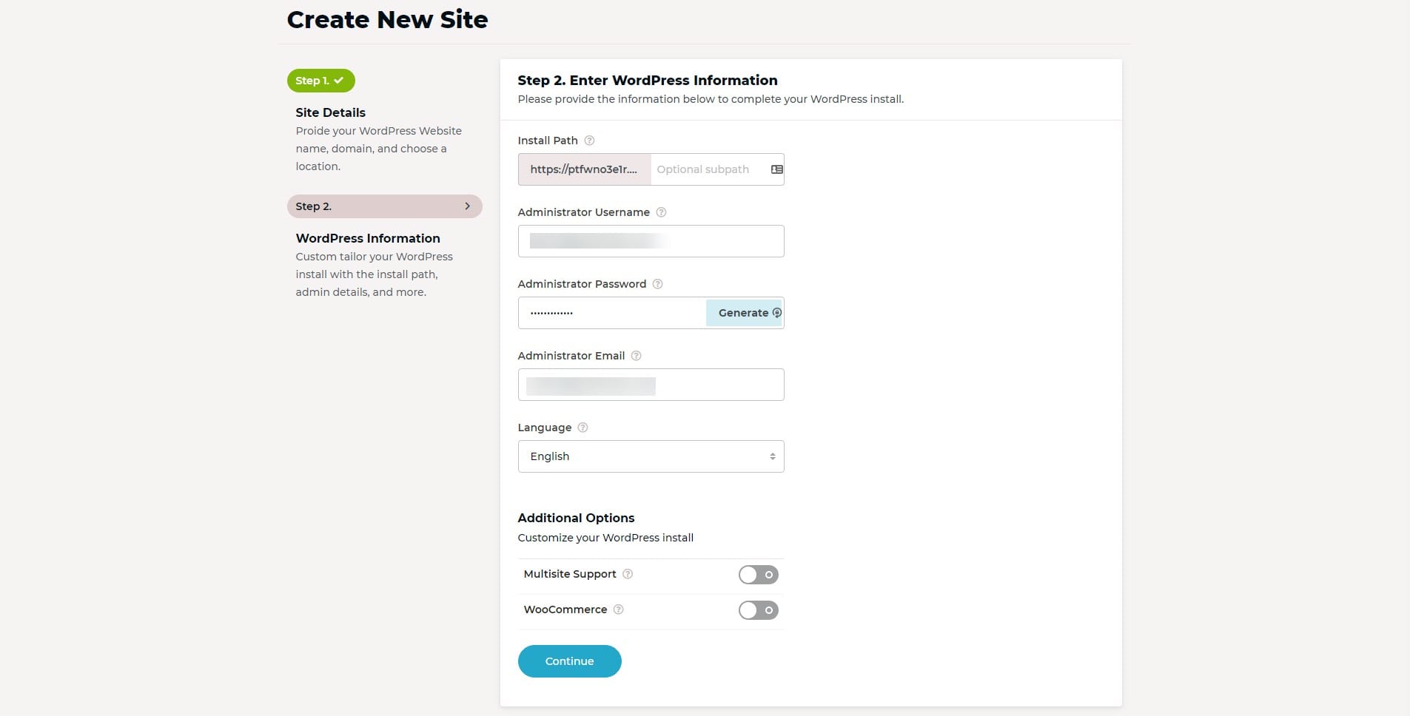Click the Step 1 green checkmark icon
Viewport: 1410px width, 716px height.
[338, 81]
